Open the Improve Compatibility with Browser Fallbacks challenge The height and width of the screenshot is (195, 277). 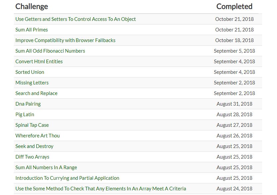(x=65, y=40)
